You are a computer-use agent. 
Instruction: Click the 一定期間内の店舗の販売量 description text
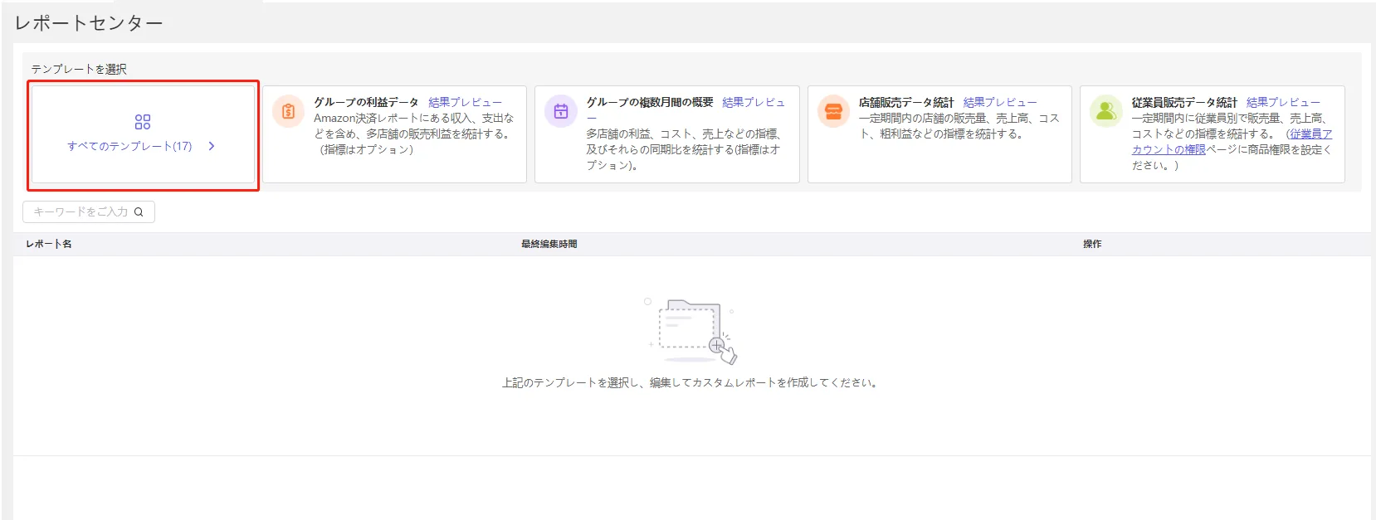[959, 126]
